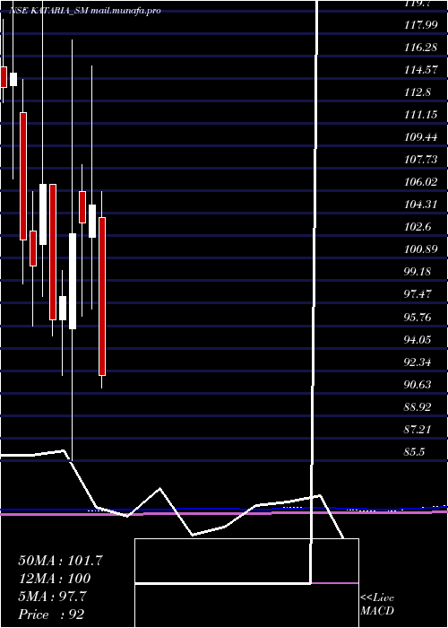Click the 106.02 price axis label
The width and height of the screenshot is (448, 628).
(421, 182)
